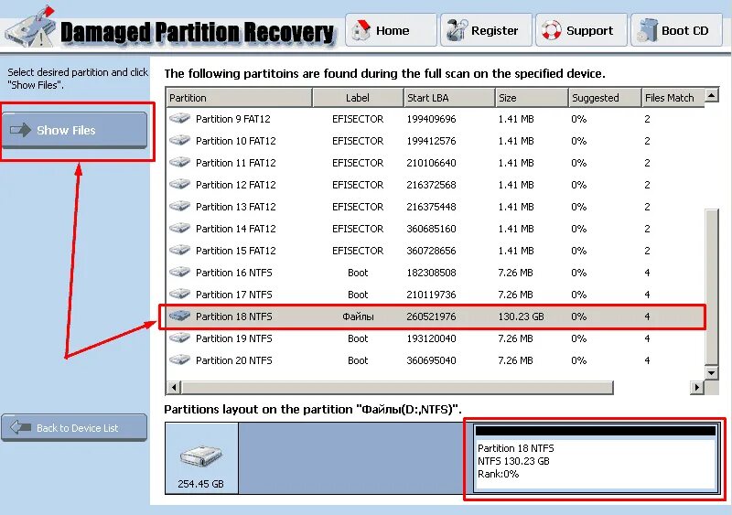
Task: Select row Partition 12 FAT12
Action: click(x=436, y=185)
